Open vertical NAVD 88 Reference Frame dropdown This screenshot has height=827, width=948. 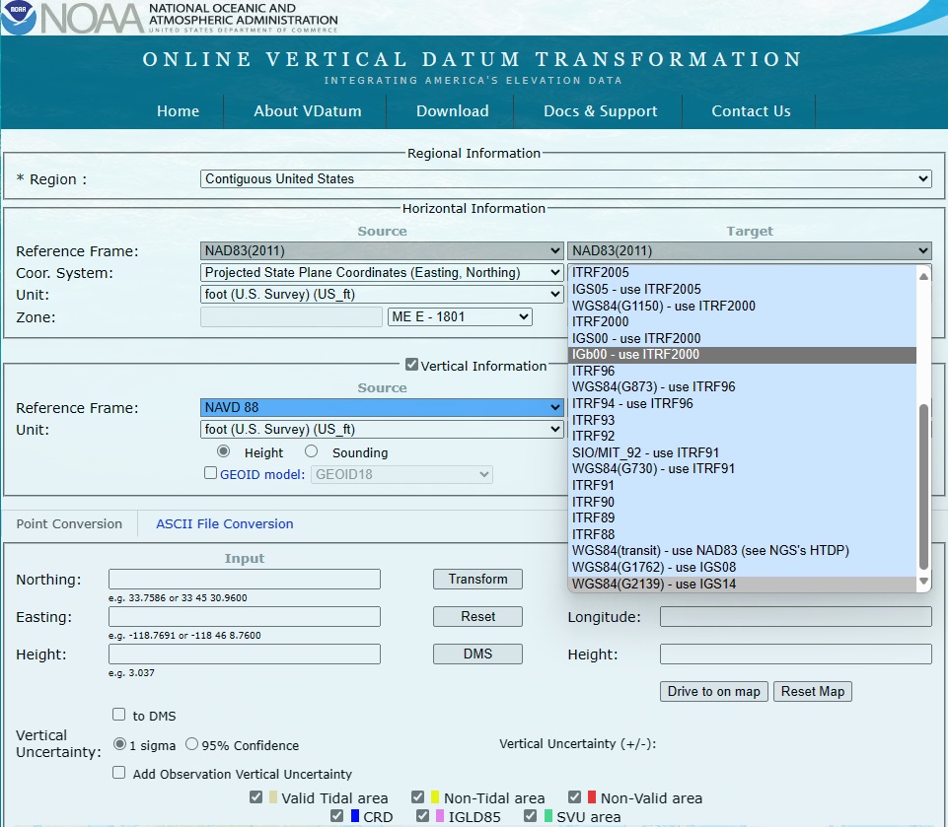click(382, 407)
